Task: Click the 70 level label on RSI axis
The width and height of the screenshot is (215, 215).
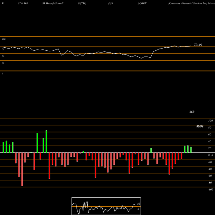Action: [x=3, y=49]
